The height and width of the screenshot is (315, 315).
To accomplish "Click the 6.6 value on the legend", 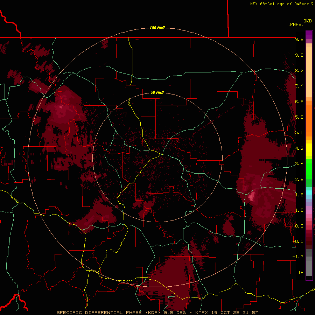I will click(299, 101).
